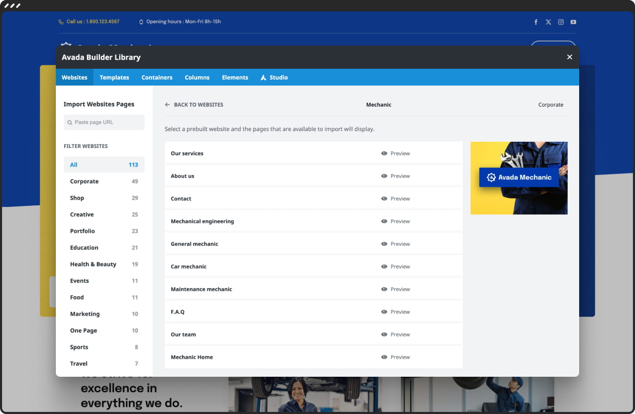Click eye icon for Car mechanic
Image resolution: width=635 pixels, height=414 pixels.
point(384,267)
